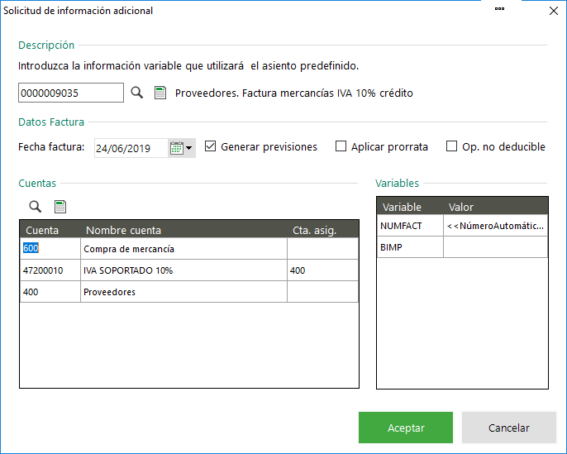567x454 pixels.
Task: Focus the predefined entry code field 0000009035
Action: (71, 93)
